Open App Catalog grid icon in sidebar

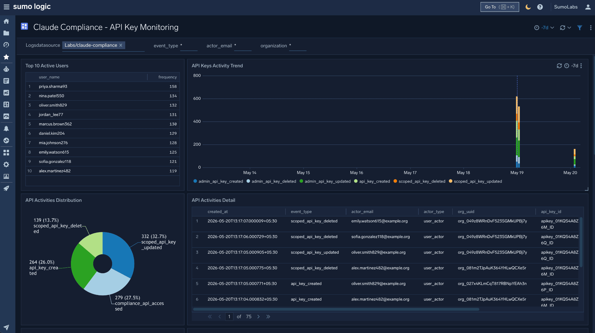(x=6, y=152)
